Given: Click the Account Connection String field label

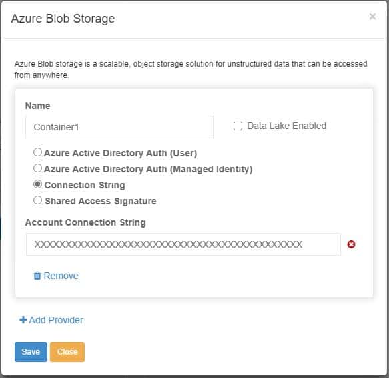Looking at the screenshot, I should pyautogui.click(x=85, y=222).
